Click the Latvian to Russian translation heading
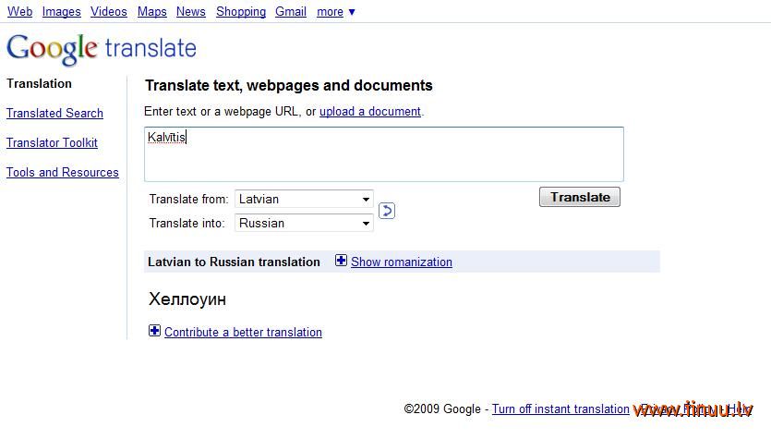Screen dimensions: 771x439 (x=234, y=262)
